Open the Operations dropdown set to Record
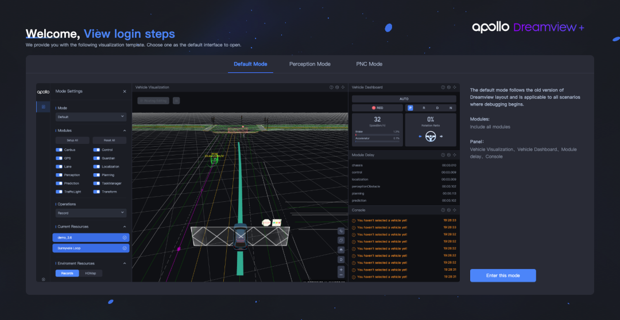This screenshot has width=620, height=320. (91, 213)
